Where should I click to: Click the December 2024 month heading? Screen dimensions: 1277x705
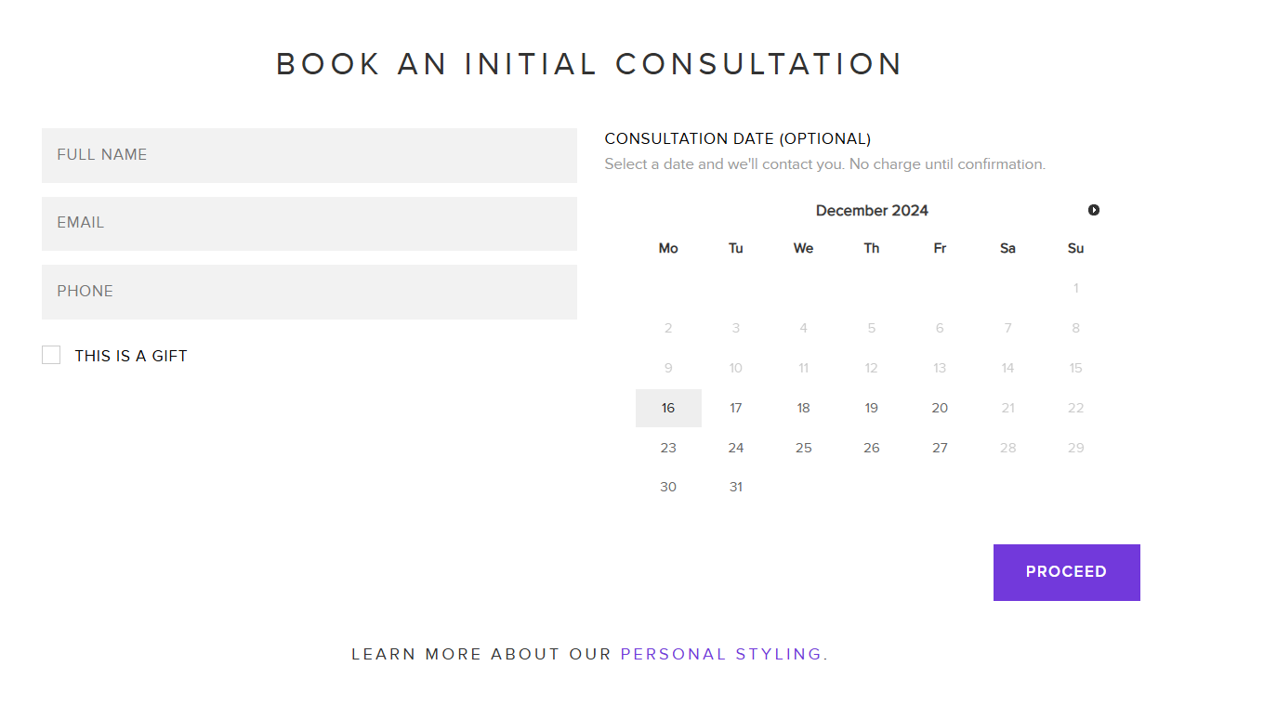pos(872,211)
